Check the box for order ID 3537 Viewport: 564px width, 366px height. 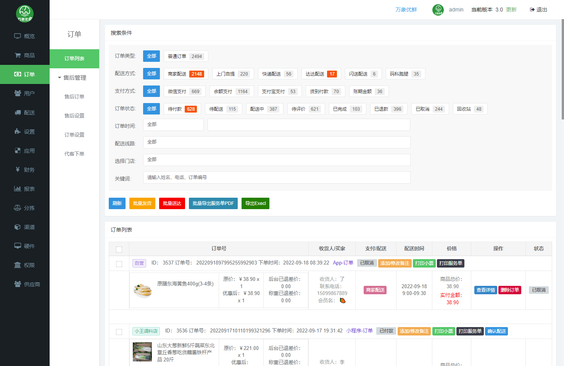click(x=119, y=264)
